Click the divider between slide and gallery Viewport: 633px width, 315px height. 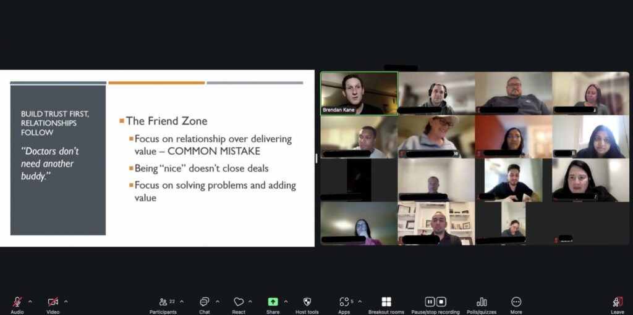click(x=316, y=158)
